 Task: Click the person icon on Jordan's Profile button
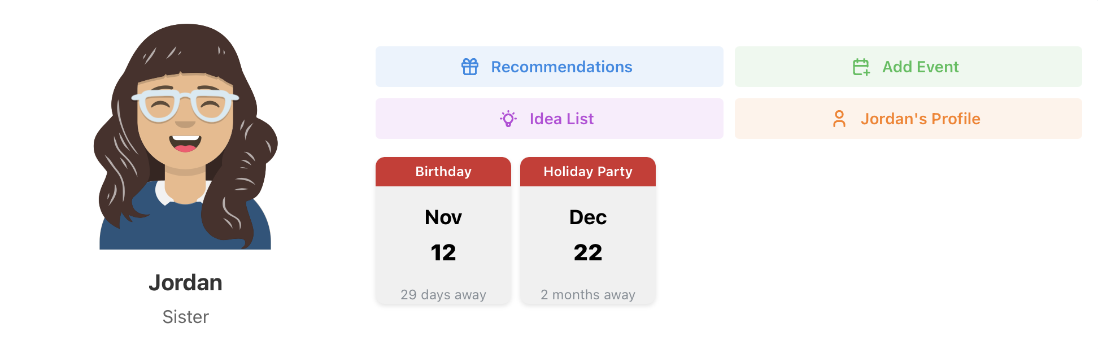839,118
